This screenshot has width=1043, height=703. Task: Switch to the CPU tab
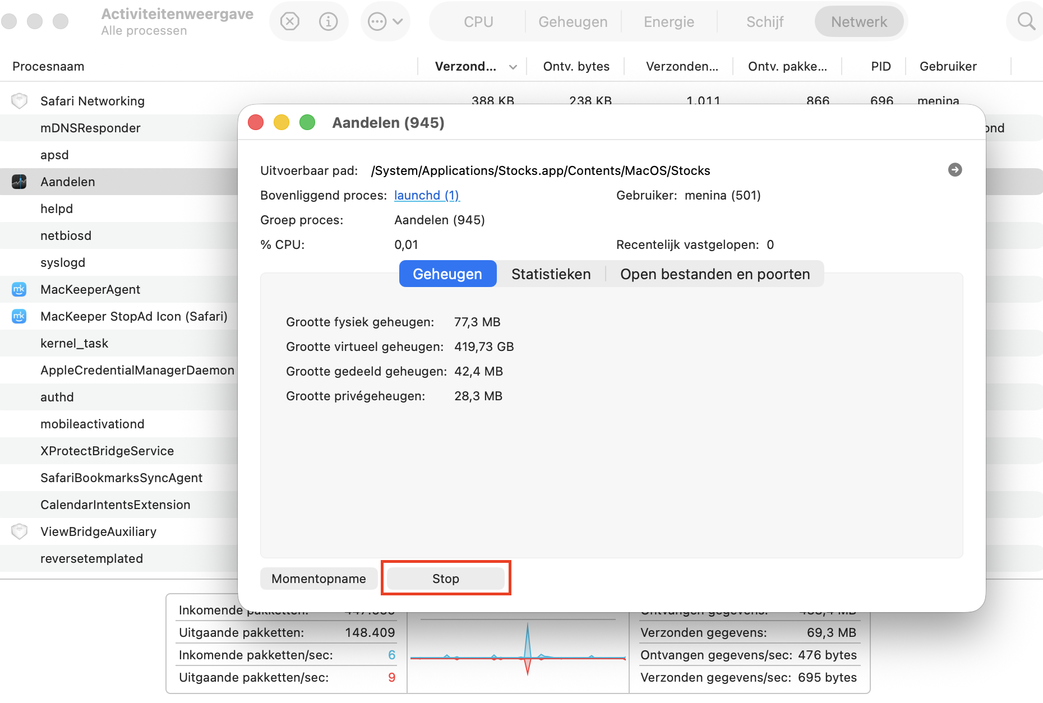[x=477, y=21]
